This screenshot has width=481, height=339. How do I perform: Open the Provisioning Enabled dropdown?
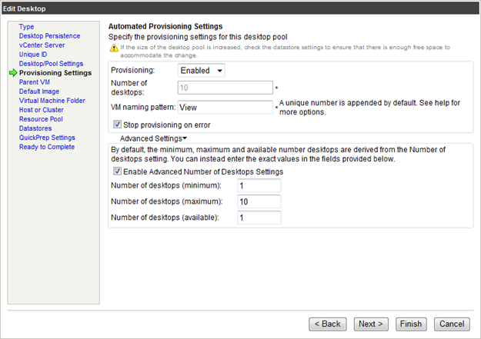point(202,71)
